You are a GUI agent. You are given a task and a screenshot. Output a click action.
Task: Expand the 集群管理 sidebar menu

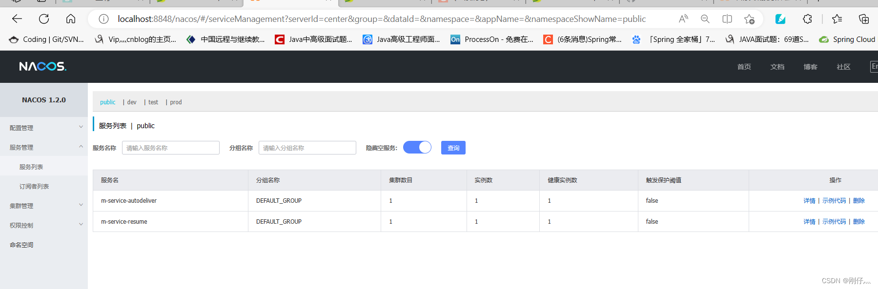tap(44, 206)
